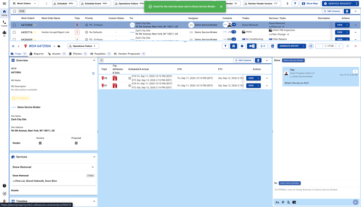The height and width of the screenshot is (207, 361).
Task: Open the 1 / 9748 record dropdown
Action: point(339,46)
